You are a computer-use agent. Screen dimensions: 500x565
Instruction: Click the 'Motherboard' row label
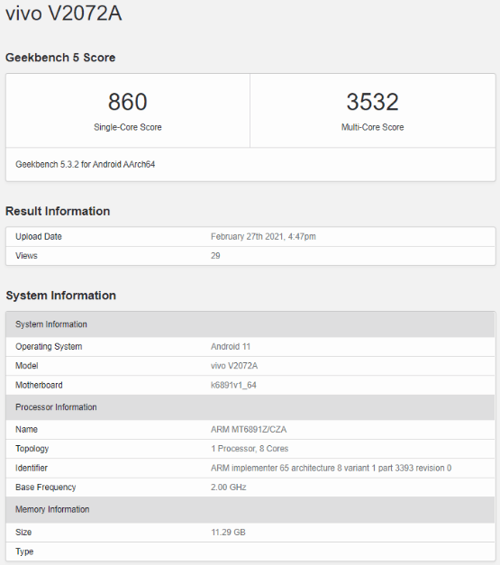click(x=39, y=385)
